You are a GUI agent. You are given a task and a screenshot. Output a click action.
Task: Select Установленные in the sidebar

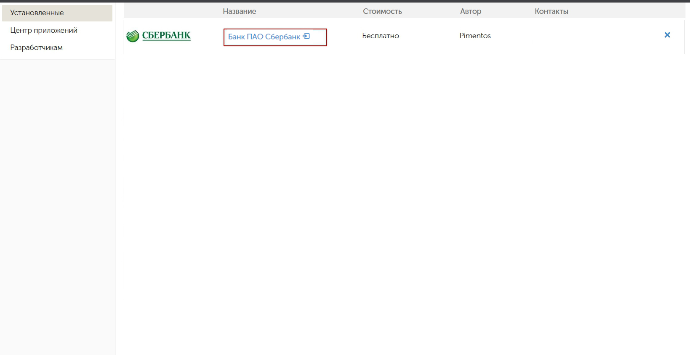coord(37,13)
